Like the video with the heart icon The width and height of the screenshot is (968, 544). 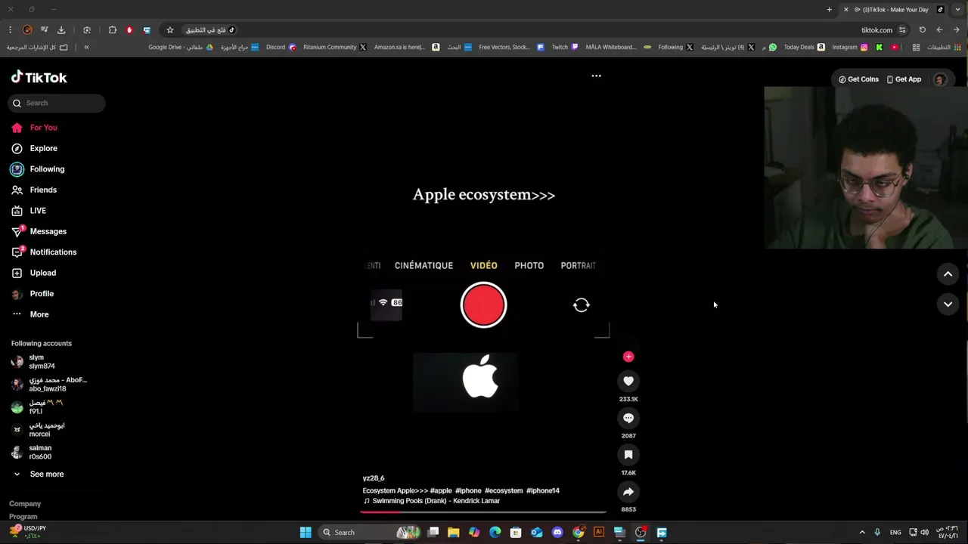[628, 381]
